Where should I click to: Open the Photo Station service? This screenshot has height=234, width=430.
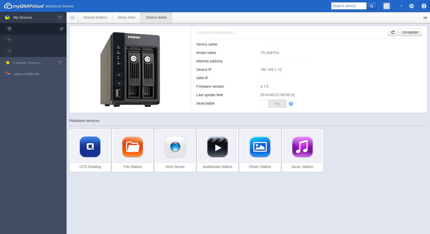click(x=260, y=150)
